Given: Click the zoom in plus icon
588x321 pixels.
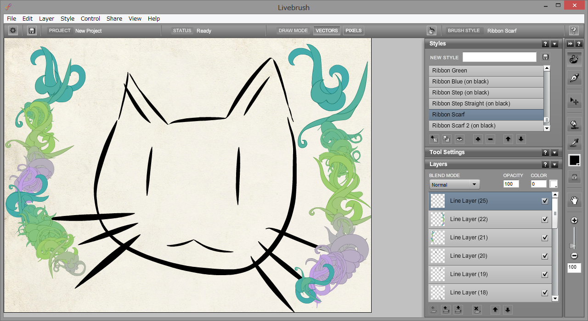Looking at the screenshot, I should [574, 221].
